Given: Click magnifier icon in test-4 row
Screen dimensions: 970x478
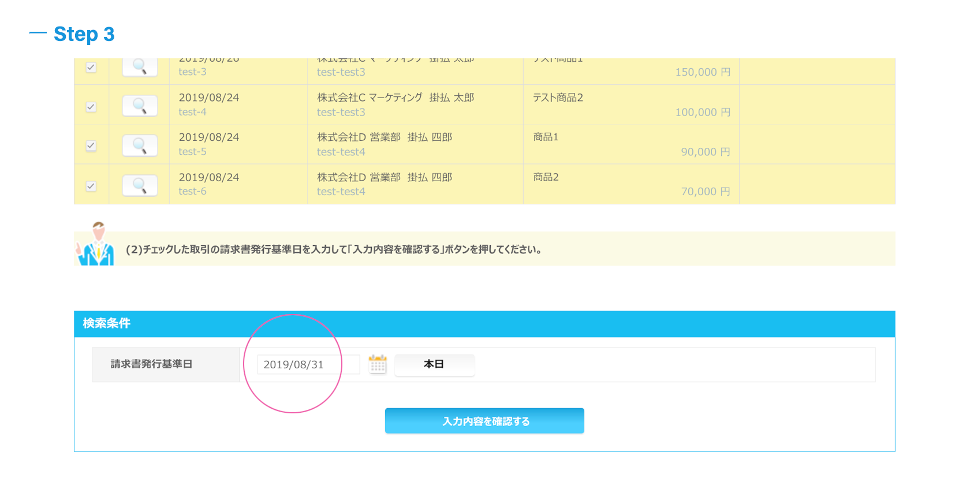Looking at the screenshot, I should 140,106.
